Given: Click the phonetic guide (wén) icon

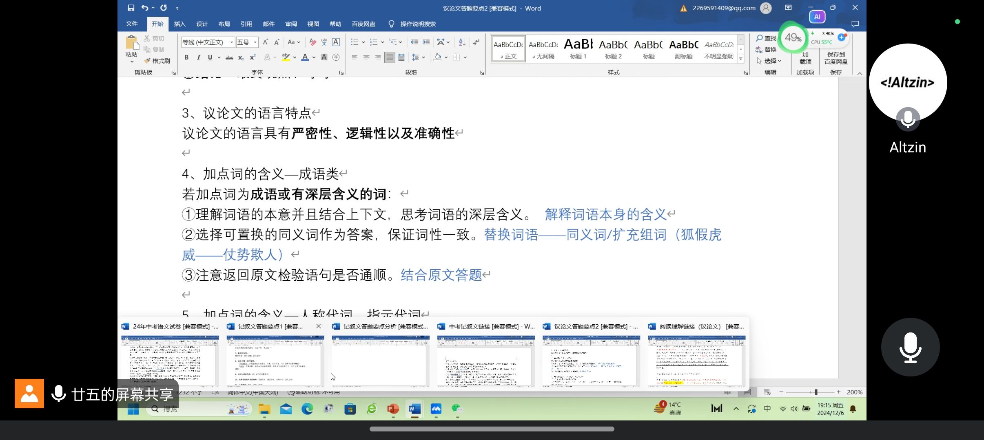Looking at the screenshot, I should [x=324, y=42].
